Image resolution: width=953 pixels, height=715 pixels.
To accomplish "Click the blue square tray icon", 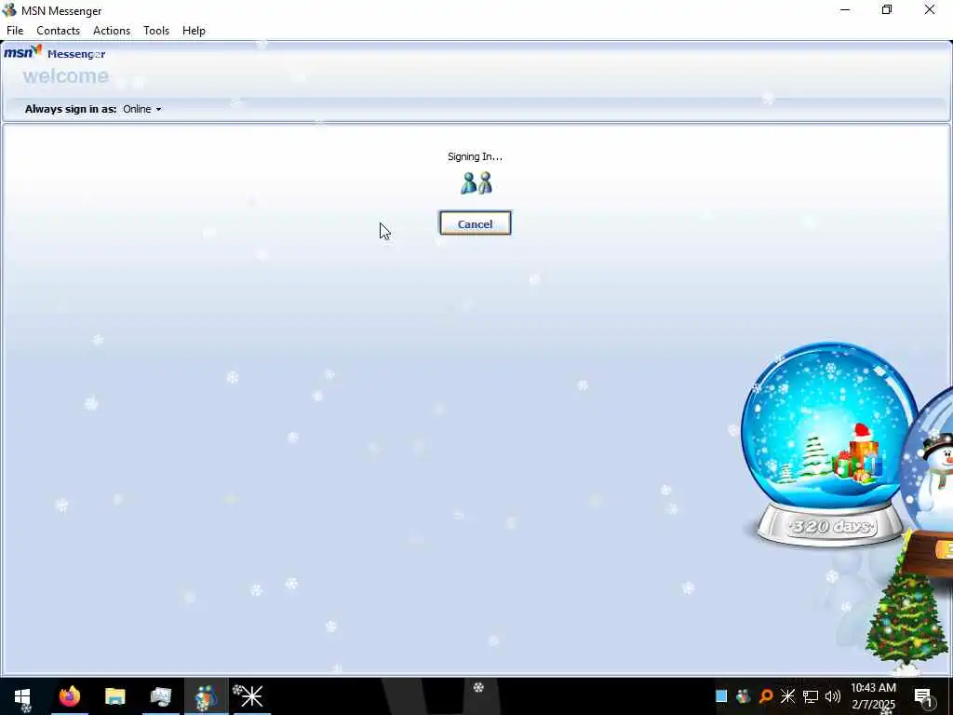I will pyautogui.click(x=721, y=696).
